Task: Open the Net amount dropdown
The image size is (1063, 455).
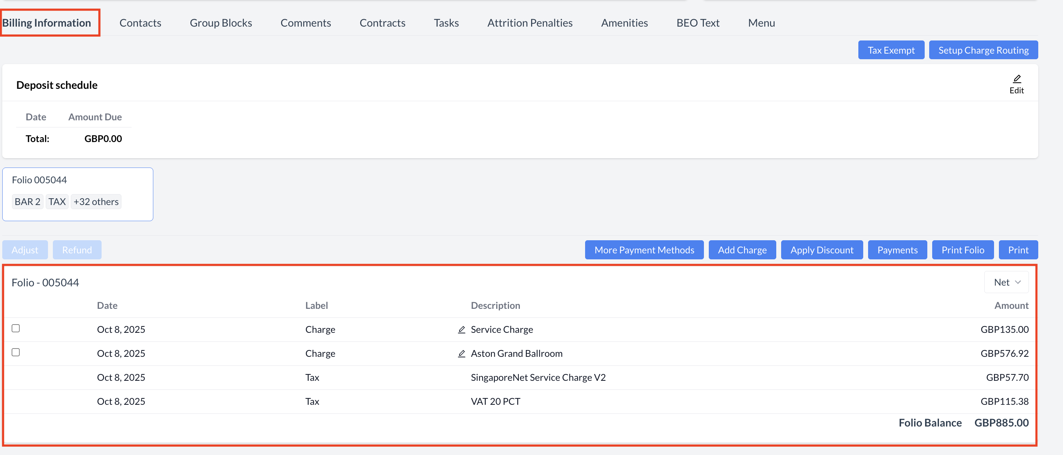Action: click(1006, 283)
